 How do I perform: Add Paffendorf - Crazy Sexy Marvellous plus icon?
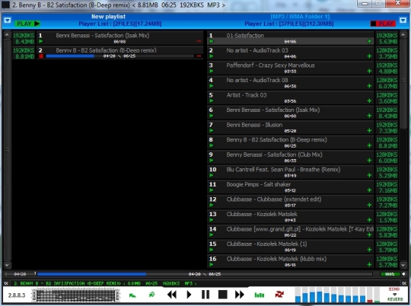(x=369, y=71)
